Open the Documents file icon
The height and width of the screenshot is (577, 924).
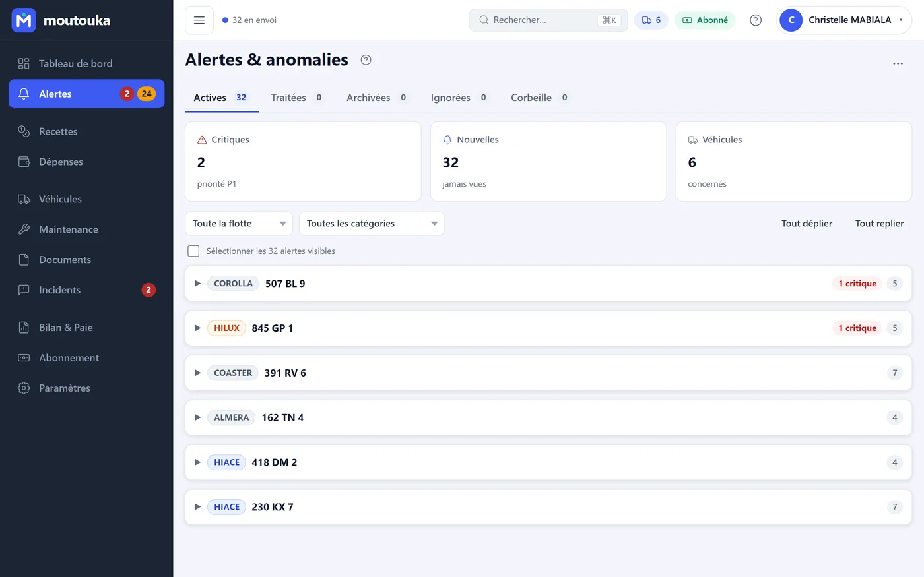pyautogui.click(x=24, y=260)
